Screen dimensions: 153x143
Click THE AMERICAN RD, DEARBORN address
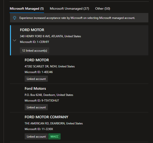point(54,123)
